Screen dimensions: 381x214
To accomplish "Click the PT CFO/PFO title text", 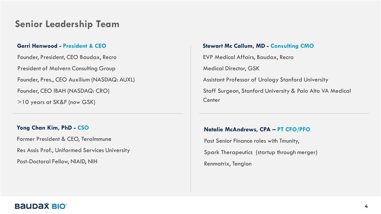I will point(294,130).
